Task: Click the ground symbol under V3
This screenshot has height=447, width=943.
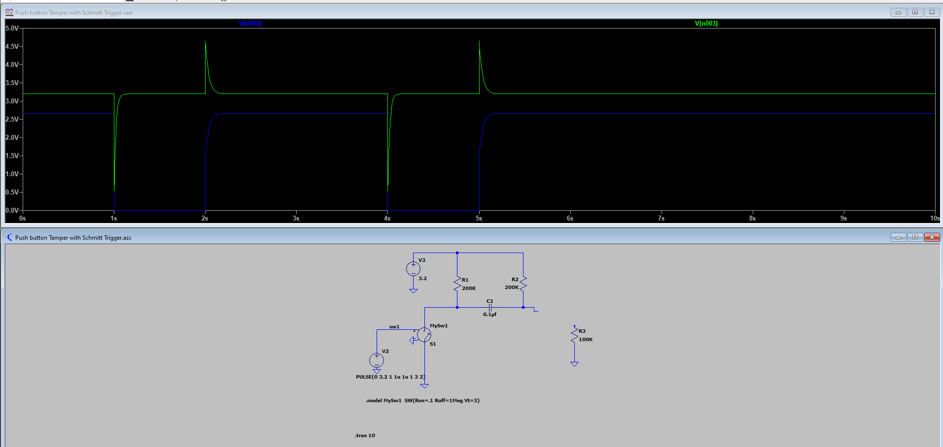Action: [413, 291]
